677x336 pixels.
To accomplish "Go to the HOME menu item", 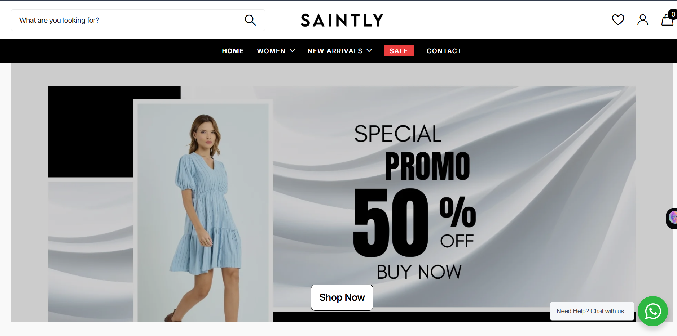I will coord(233,51).
